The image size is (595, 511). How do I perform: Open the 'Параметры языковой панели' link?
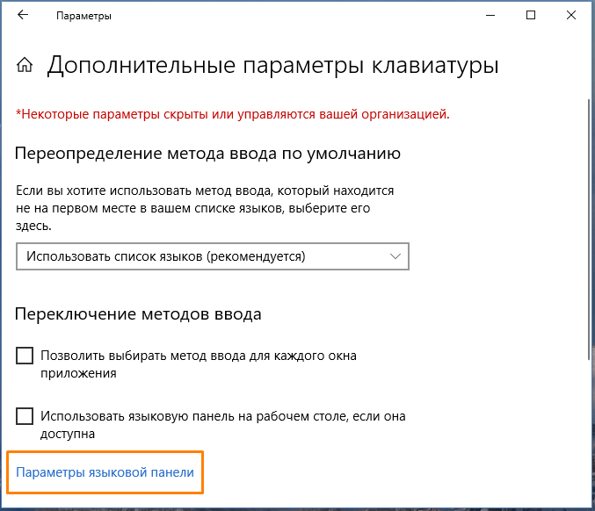(x=105, y=472)
